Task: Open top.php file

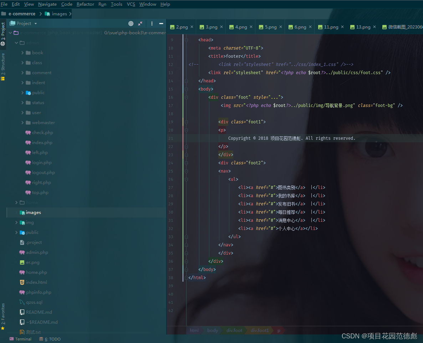Action: pyautogui.click(x=40, y=192)
